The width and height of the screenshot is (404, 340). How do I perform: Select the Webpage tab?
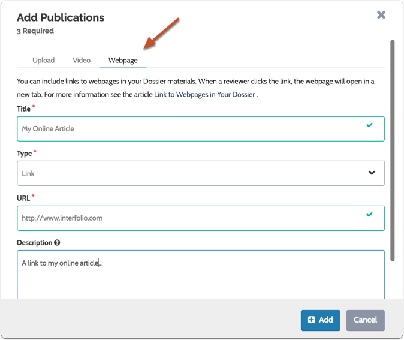(123, 61)
